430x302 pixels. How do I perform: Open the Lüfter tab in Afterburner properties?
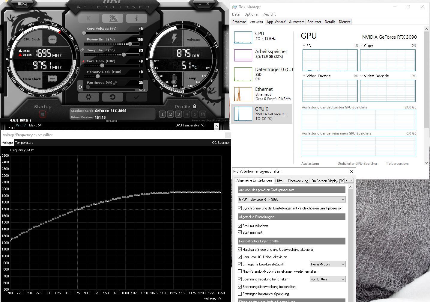(x=279, y=181)
